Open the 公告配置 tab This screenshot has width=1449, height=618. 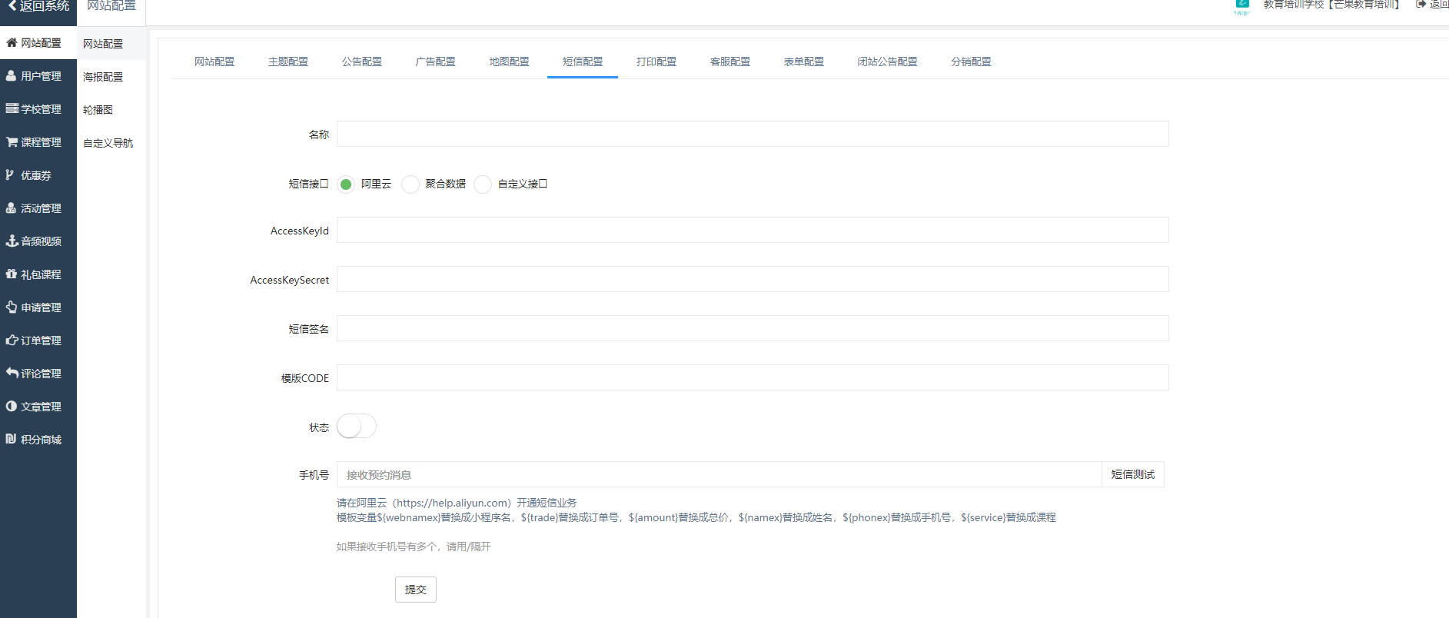[x=362, y=61]
